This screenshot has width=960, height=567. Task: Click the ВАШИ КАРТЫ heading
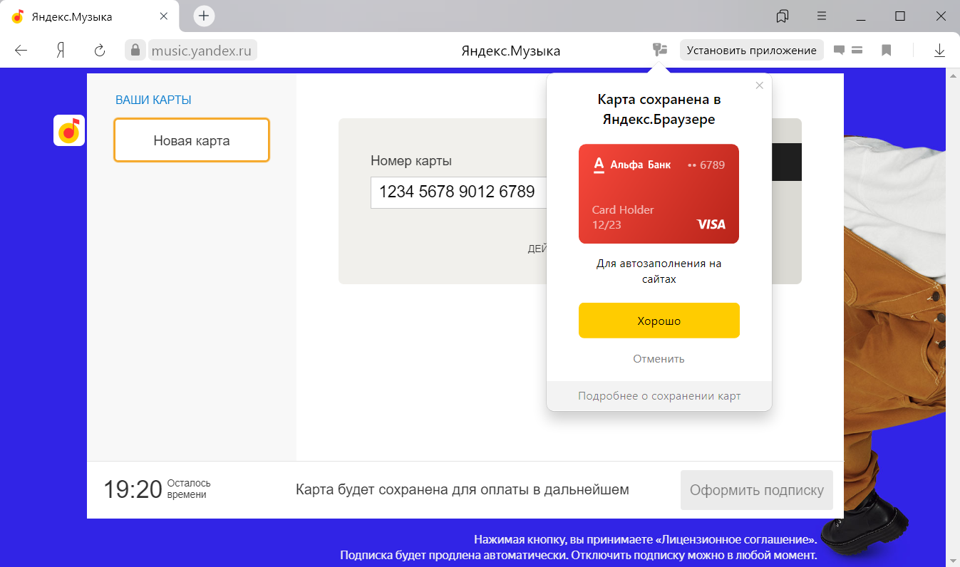(153, 100)
